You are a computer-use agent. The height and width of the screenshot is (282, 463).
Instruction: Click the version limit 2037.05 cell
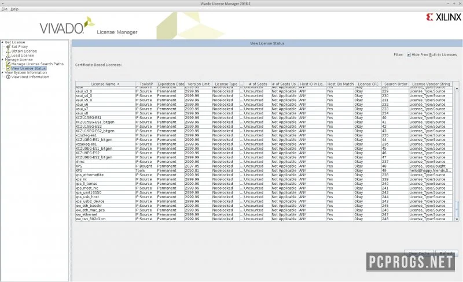tap(199, 166)
